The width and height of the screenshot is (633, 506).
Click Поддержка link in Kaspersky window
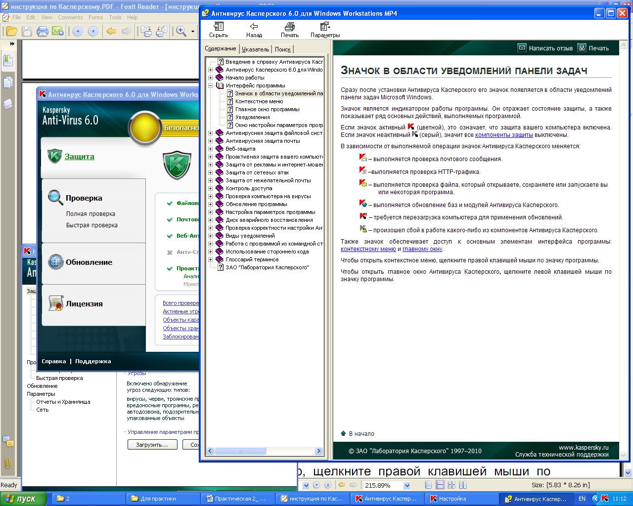point(93,361)
